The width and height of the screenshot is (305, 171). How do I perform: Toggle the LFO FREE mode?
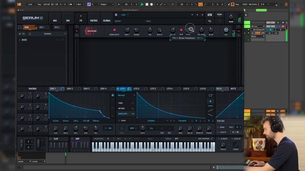(126, 103)
